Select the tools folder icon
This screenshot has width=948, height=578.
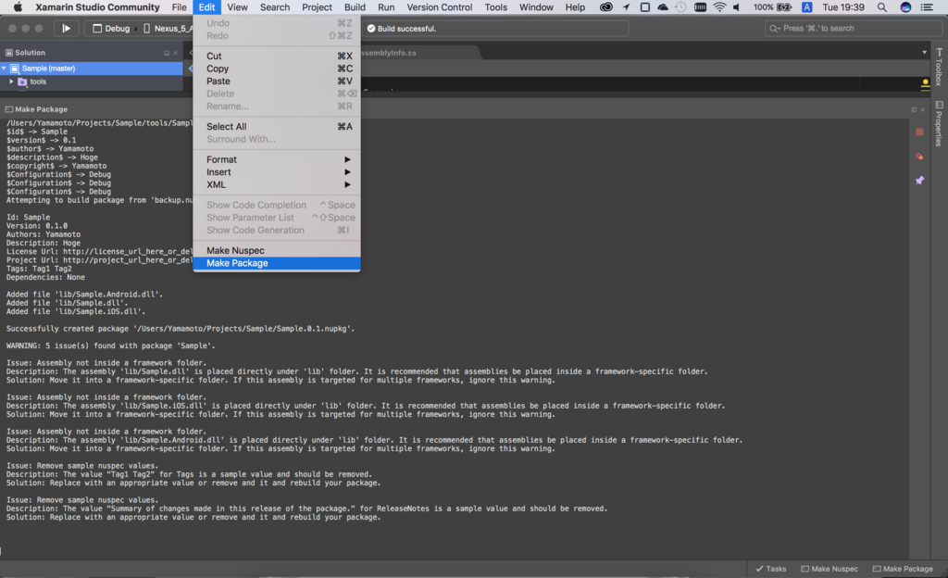click(22, 82)
